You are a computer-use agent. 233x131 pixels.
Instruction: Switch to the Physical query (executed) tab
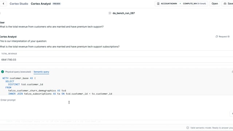pos(18,72)
